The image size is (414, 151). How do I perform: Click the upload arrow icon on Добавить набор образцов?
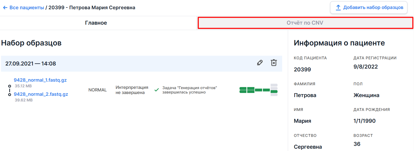338,7
